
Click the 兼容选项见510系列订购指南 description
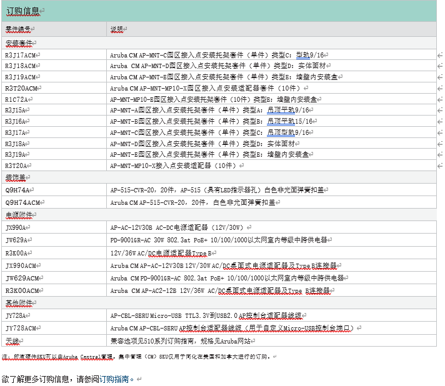pyautogui.click(x=180, y=340)
